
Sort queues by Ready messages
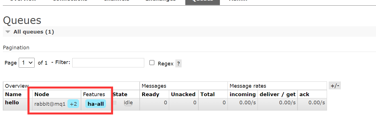150,94
